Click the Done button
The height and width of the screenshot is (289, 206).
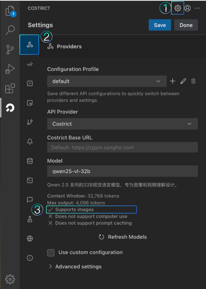coord(186,25)
